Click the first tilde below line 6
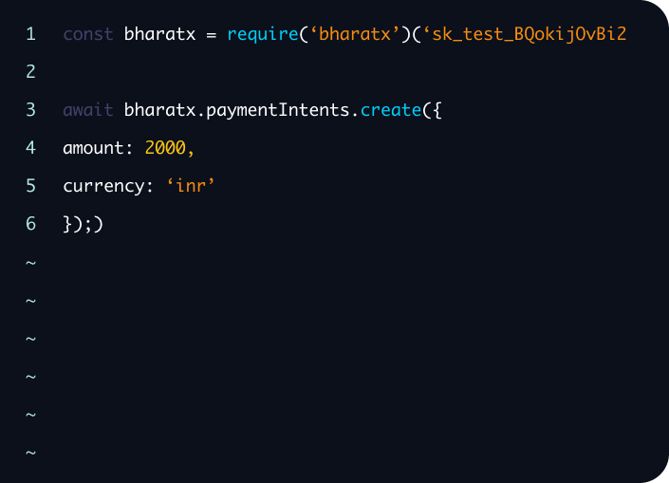This screenshot has height=483, width=669. pyautogui.click(x=30, y=263)
